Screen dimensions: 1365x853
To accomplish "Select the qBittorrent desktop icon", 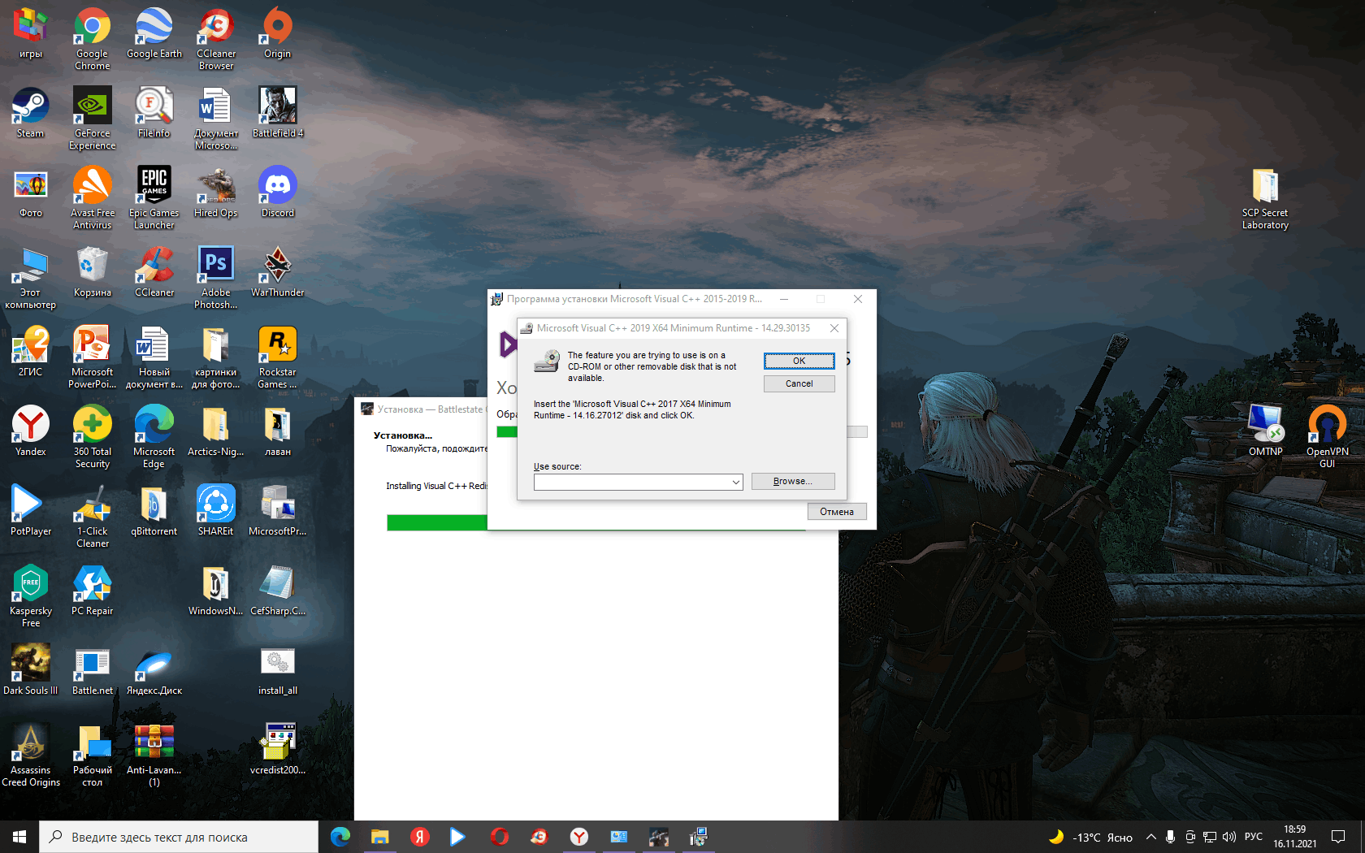I will pos(154,510).
